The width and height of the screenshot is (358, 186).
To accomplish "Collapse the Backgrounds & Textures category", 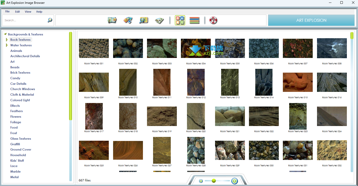I will 5,34.
